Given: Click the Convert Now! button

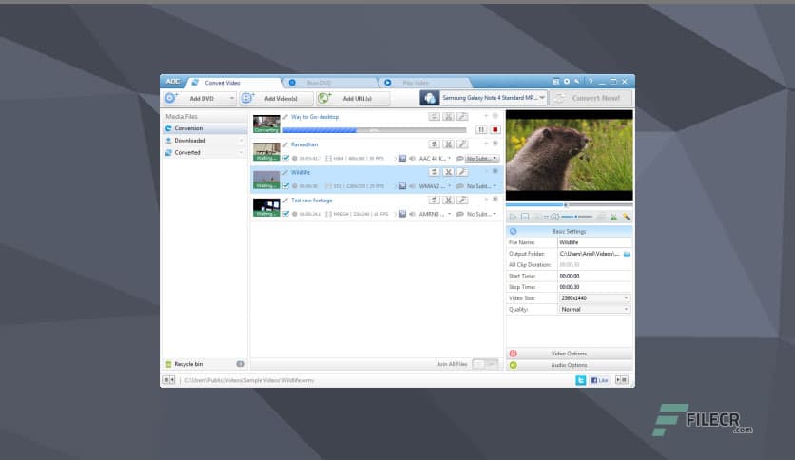Looking at the screenshot, I should tap(591, 98).
